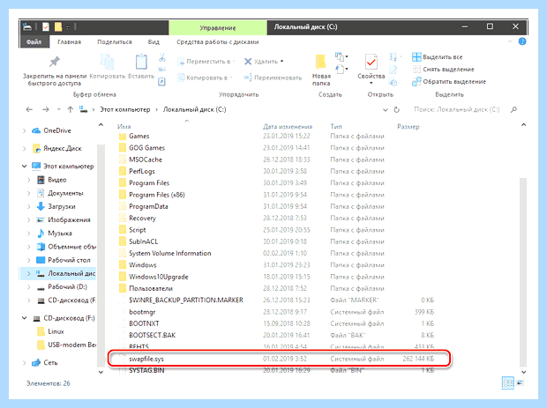
Task: Go forward with the right arrow
Action: [x=46, y=109]
